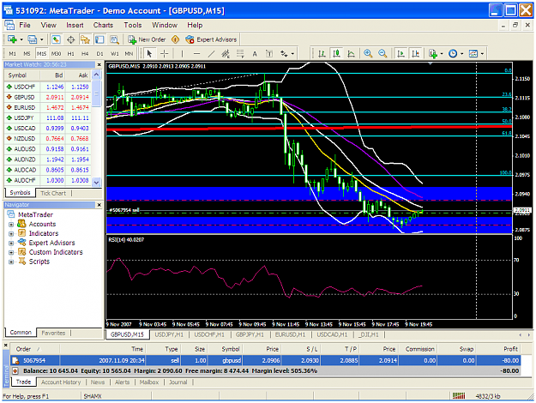This screenshot has height=403, width=536.
Task: Select order 5067954 in Trade tab
Action: 265,360
